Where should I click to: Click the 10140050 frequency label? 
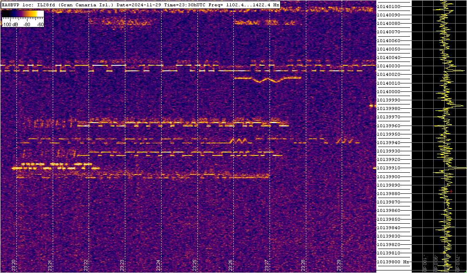pyautogui.click(x=389, y=49)
